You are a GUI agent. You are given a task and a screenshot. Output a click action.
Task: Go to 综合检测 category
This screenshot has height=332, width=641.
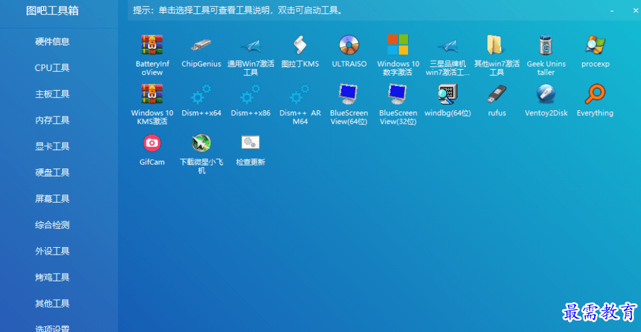click(52, 225)
